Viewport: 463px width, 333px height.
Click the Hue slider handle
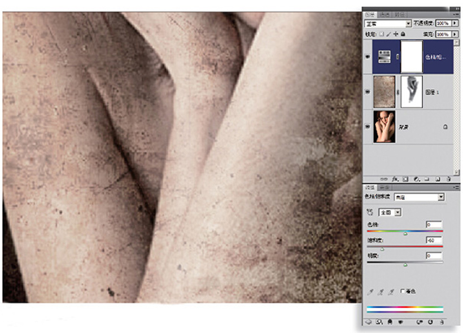tap(405, 234)
